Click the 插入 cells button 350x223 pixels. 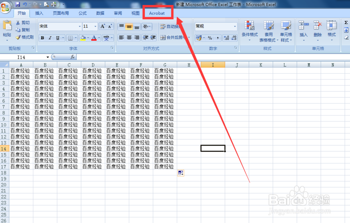[303, 31]
